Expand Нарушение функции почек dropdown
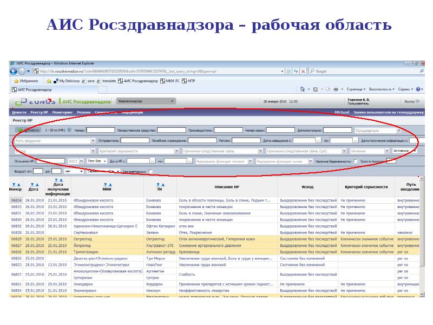433x325 pixels. point(310,161)
